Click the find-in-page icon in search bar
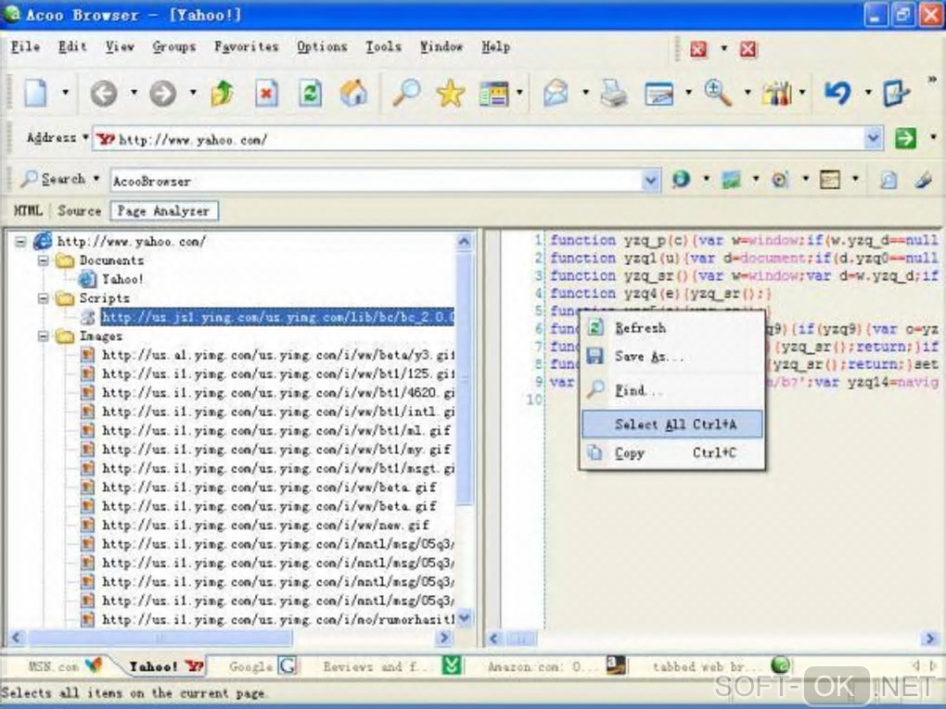 tap(888, 180)
